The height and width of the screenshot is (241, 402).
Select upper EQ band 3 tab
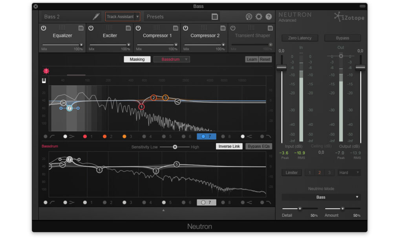(128, 136)
